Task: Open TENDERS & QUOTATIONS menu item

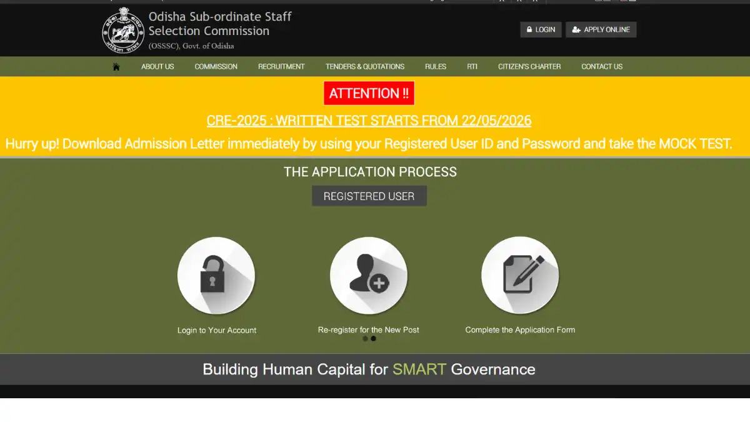Action: pos(365,66)
